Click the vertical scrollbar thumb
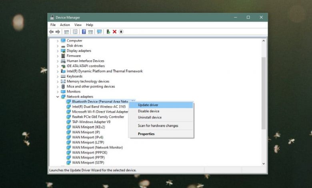Viewport: 312px width, 188px height. coord(264,93)
